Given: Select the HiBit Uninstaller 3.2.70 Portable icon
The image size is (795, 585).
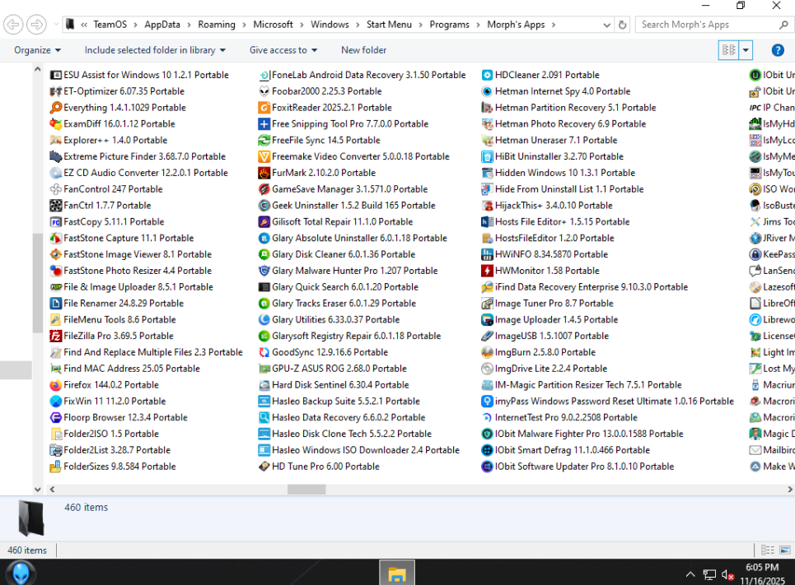Looking at the screenshot, I should 487,156.
